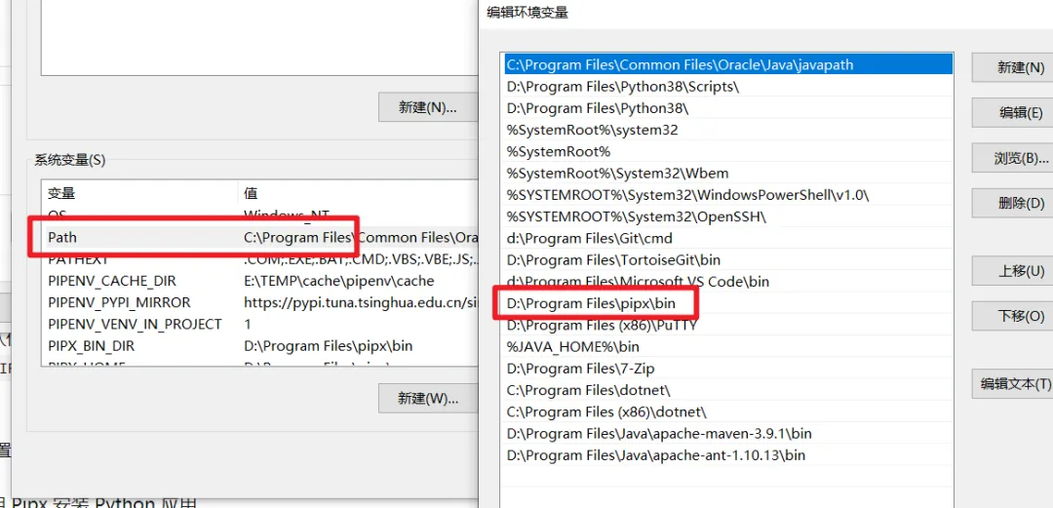Click the 新建(N) button in edit dialog
Viewport: 1053px width, 508px height.
point(1013,67)
